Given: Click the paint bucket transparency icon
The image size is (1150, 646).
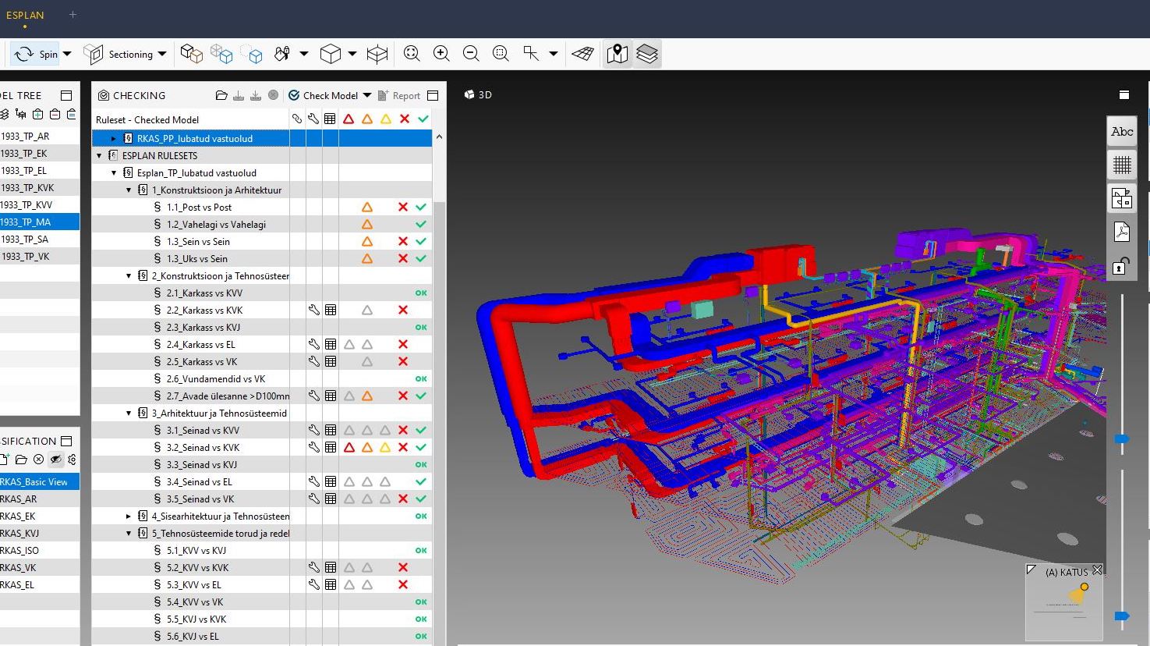Looking at the screenshot, I should coord(282,54).
